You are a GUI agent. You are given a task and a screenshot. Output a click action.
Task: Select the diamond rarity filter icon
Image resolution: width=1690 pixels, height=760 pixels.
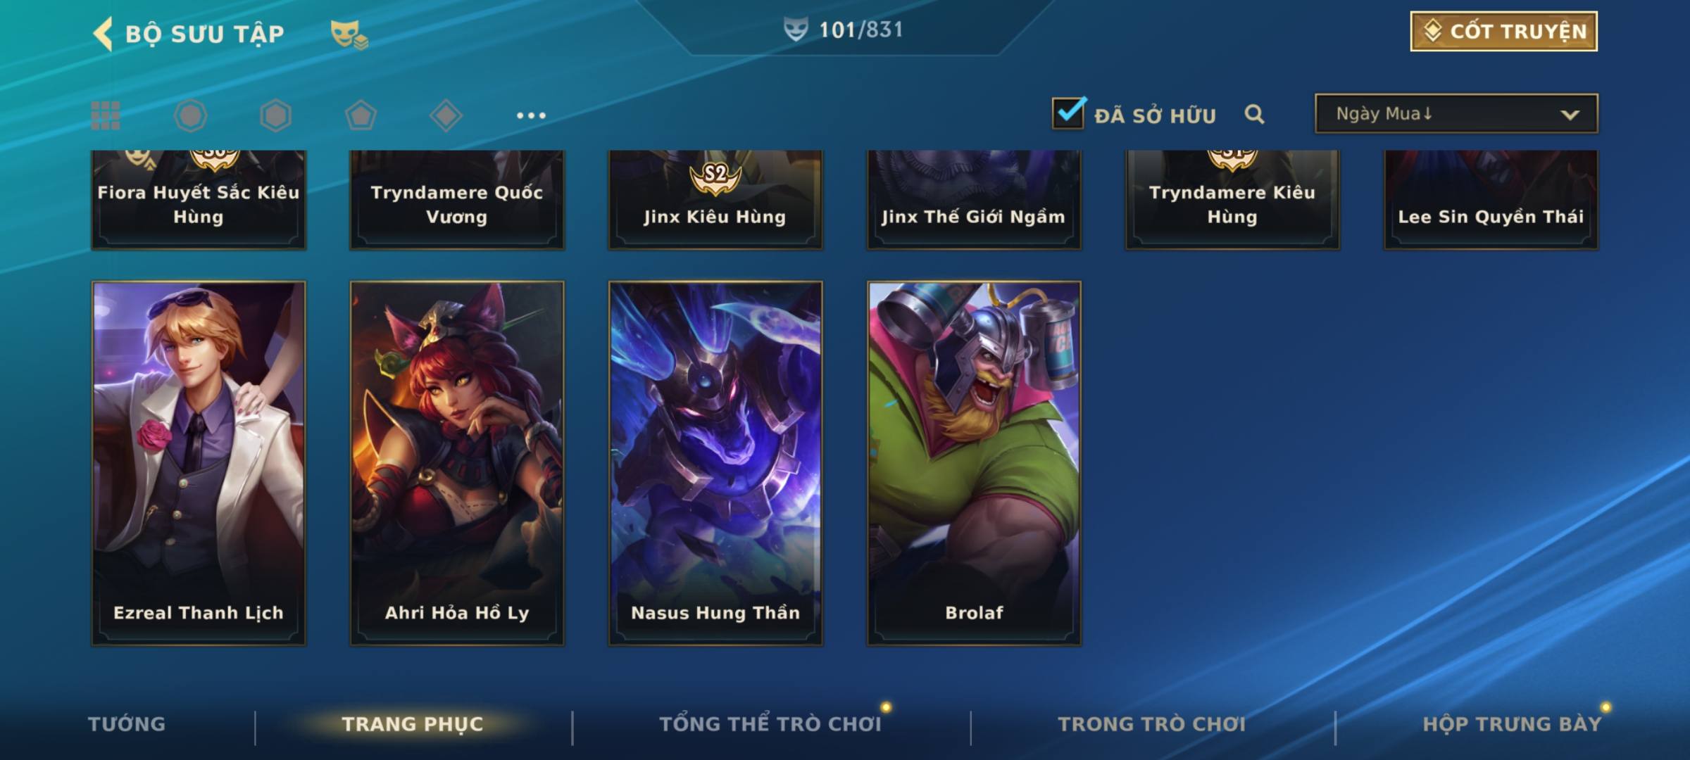[x=446, y=115]
